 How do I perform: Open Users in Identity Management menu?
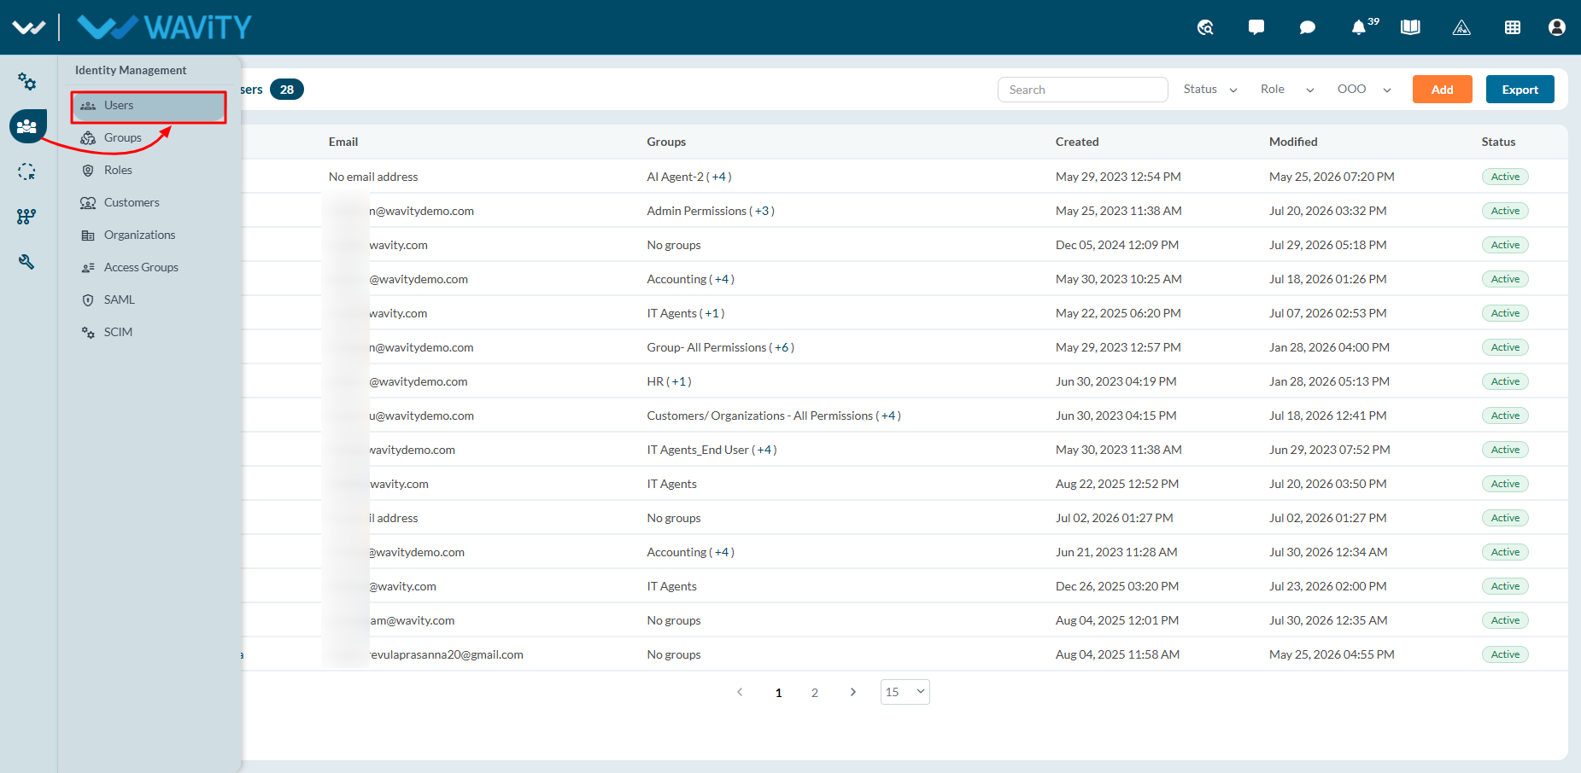[x=149, y=106]
